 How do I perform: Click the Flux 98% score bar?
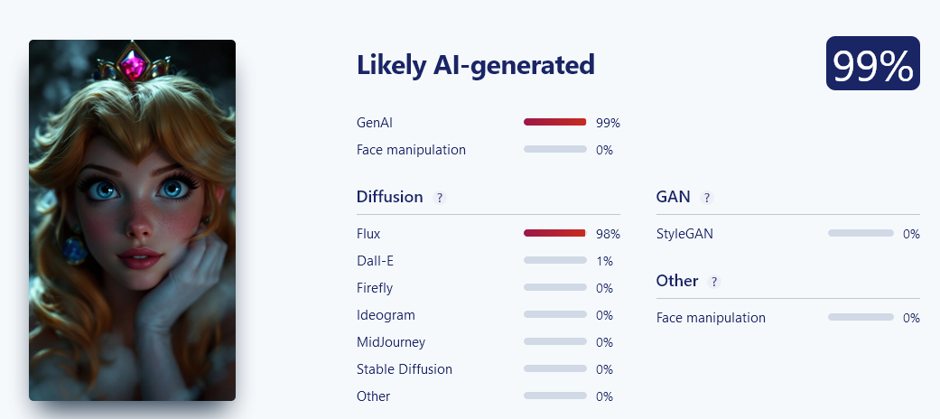click(555, 233)
